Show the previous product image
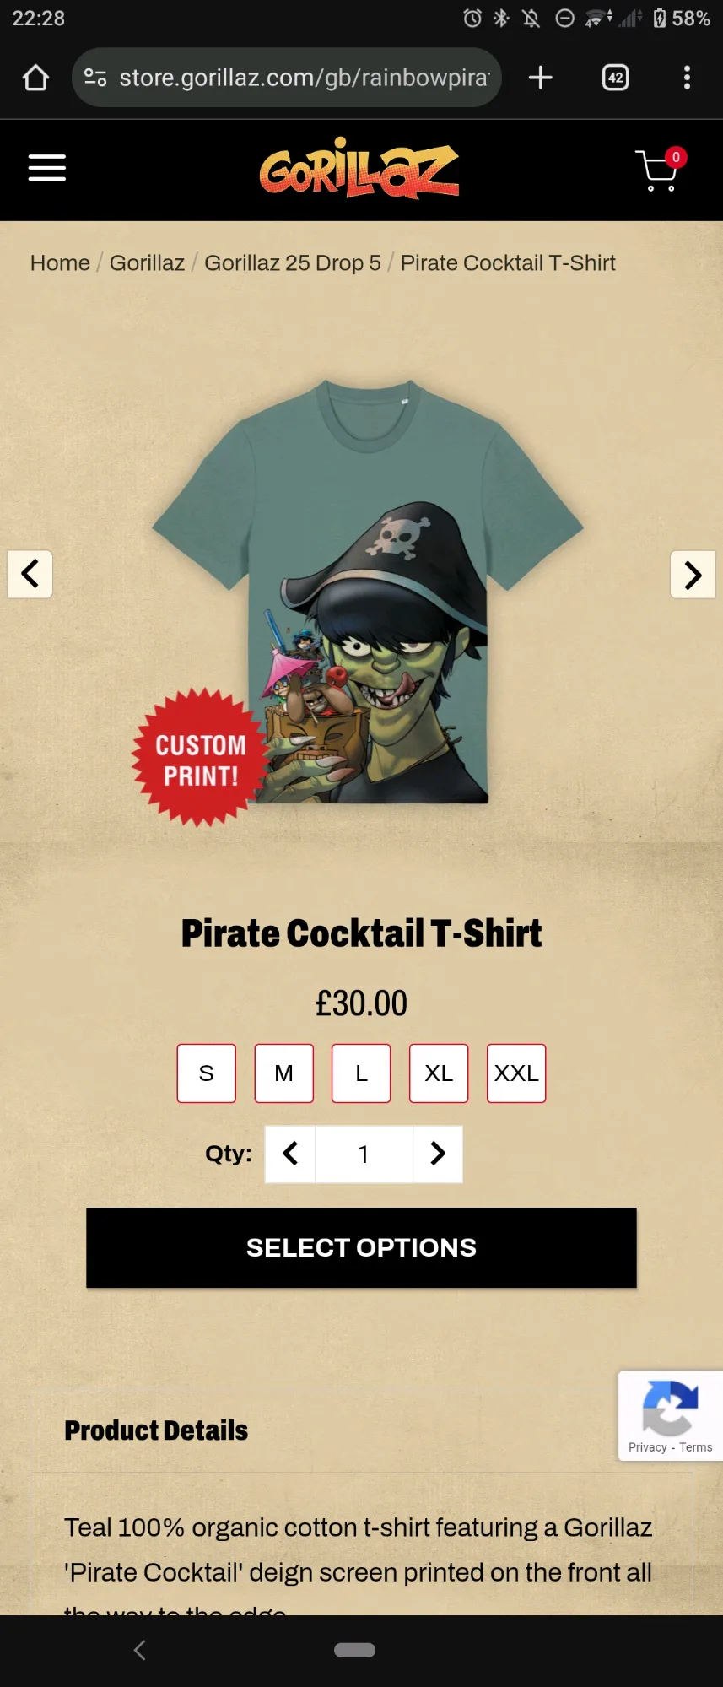Image resolution: width=723 pixels, height=1687 pixels. pos(30,575)
